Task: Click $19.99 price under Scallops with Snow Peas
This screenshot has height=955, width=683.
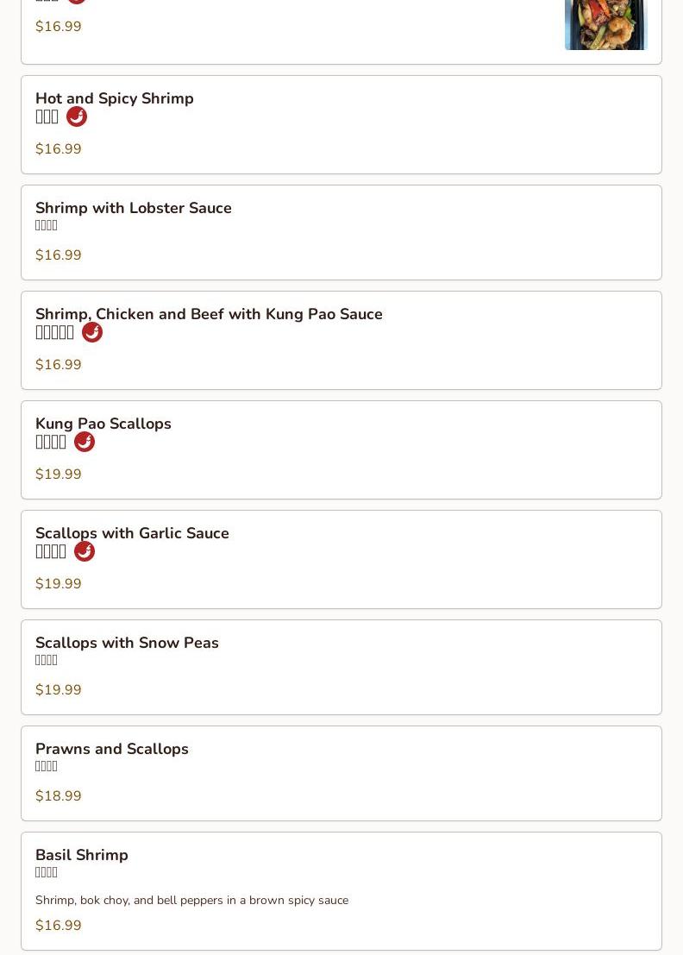Action: coord(59,689)
